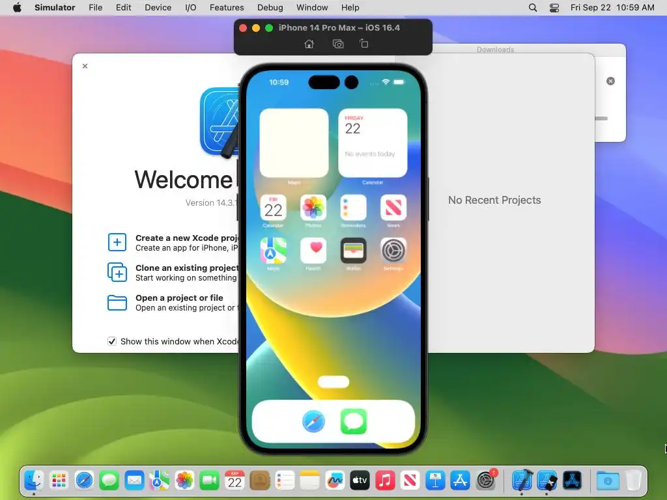Click Clone an existing project
The height and width of the screenshot is (500, 667).
point(173,273)
